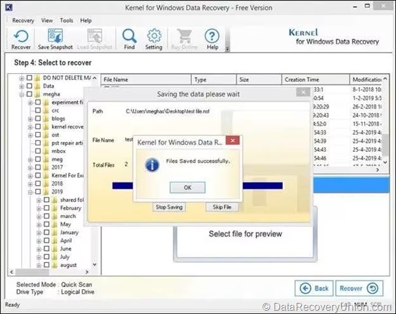Collapse the megha tree node
Viewport: 396px width, 314px height.
(x=22, y=95)
